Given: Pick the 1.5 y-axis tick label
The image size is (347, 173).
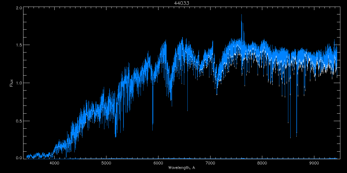Looking at the screenshot, I should coord(19,45).
